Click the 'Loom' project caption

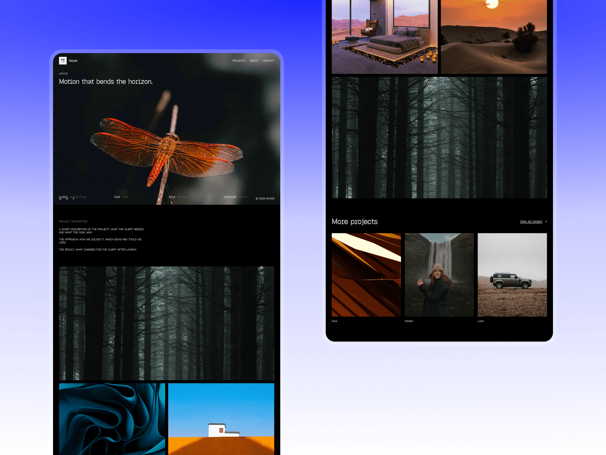tap(481, 321)
